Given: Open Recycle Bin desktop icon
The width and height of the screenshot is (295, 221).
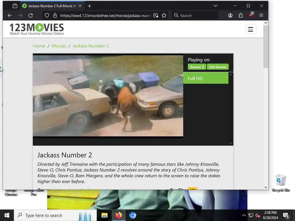Looking at the screenshot, I should pos(281,183).
